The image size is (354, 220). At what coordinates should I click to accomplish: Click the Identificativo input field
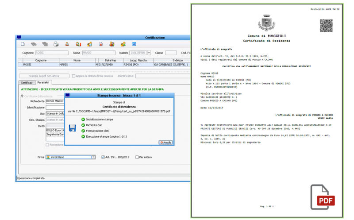coord(163,76)
